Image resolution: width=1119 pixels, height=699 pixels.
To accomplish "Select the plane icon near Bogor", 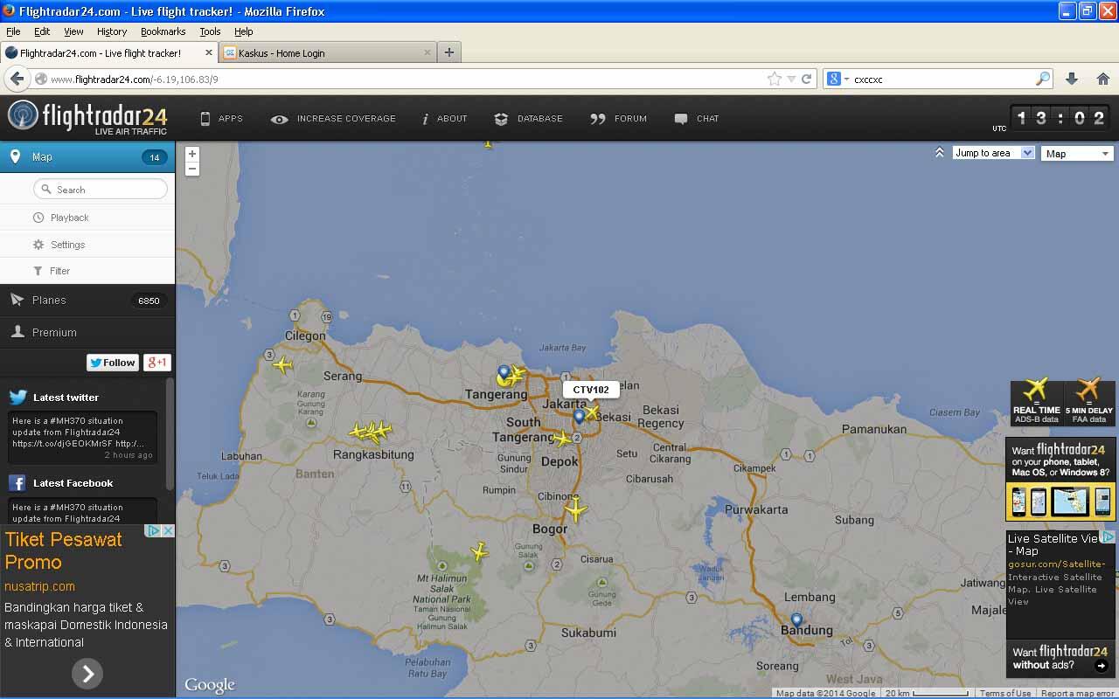I will (575, 509).
